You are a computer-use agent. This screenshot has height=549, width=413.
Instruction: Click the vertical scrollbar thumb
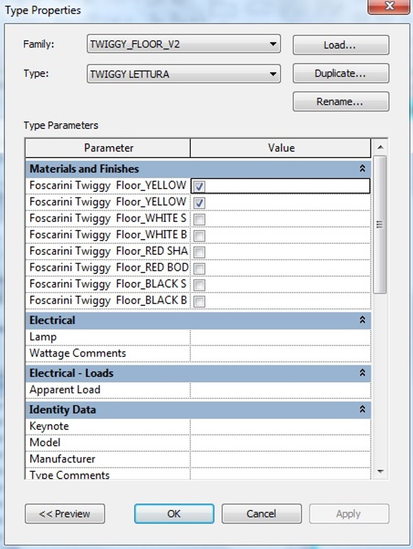pyautogui.click(x=380, y=225)
